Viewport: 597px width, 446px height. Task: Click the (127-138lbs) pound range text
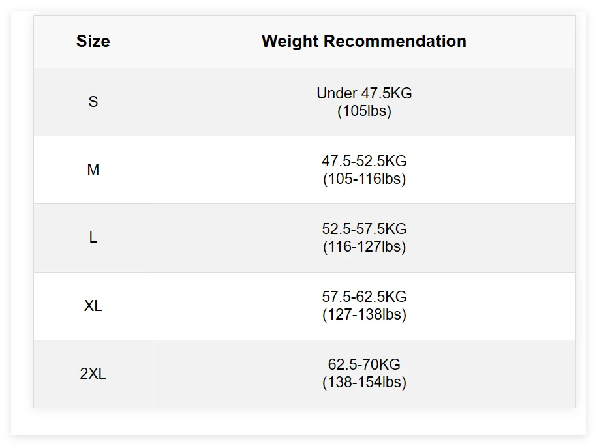364,315
